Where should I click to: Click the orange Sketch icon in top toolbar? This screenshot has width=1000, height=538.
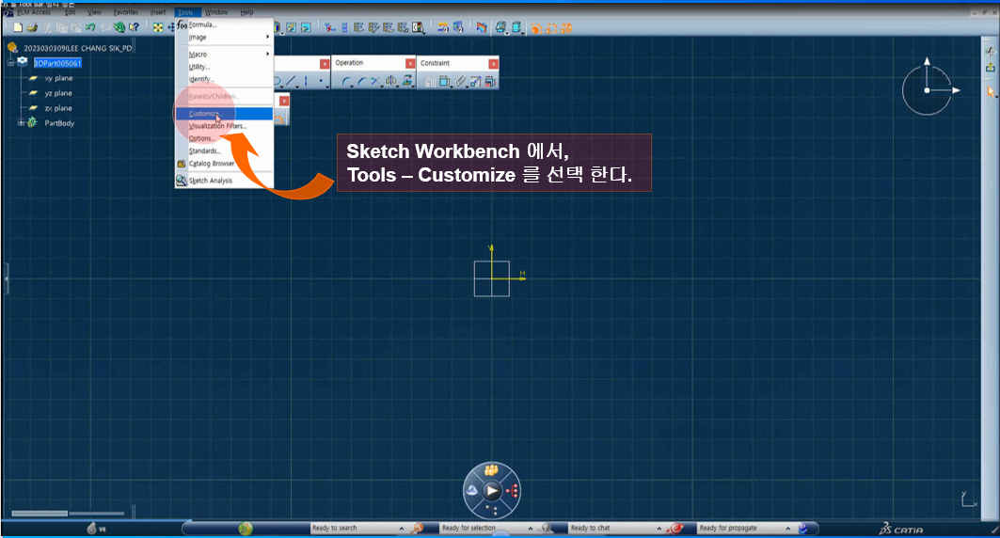tap(535, 28)
